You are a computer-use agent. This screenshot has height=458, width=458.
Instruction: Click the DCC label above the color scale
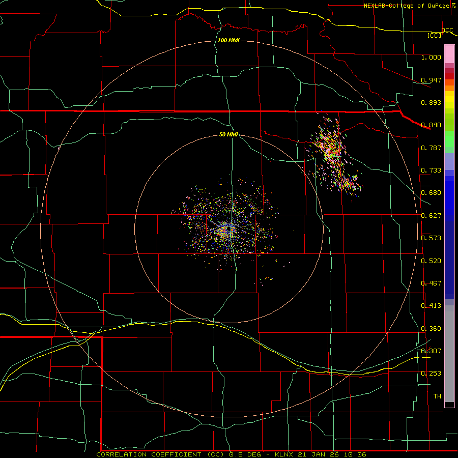tap(447, 30)
